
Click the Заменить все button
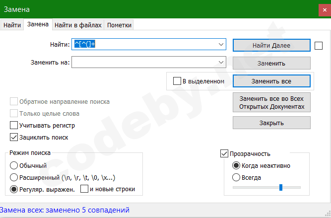271,81
